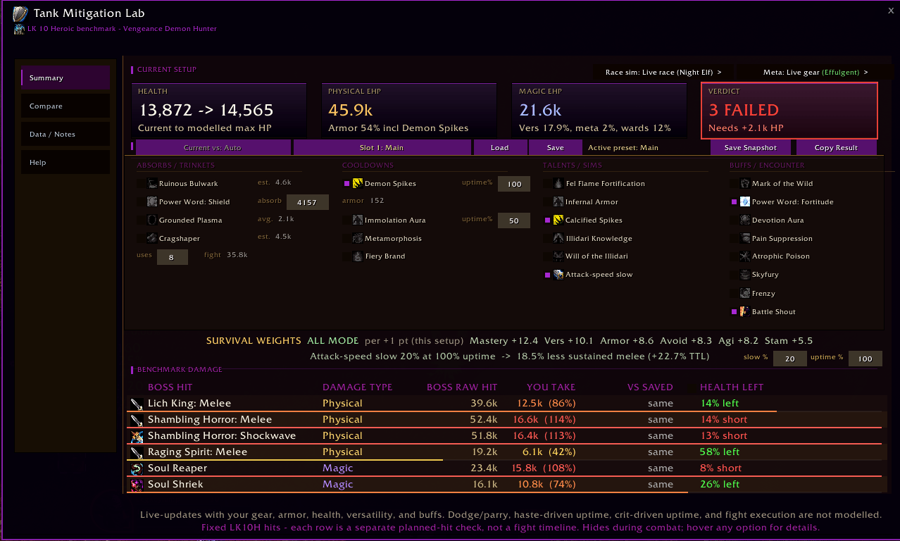Click the Immolation Aura spell icon
Image resolution: width=900 pixels, height=541 pixels.
(358, 220)
